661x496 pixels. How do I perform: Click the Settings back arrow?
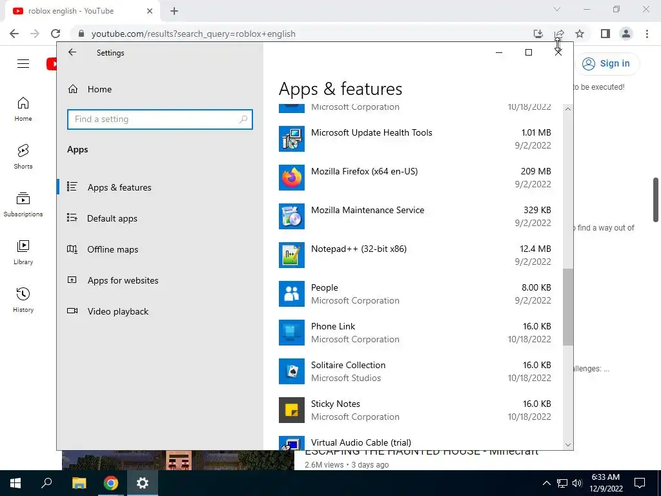pos(72,52)
